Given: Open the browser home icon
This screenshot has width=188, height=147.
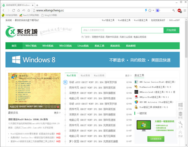Looking at the screenshot, I should point(18,10).
